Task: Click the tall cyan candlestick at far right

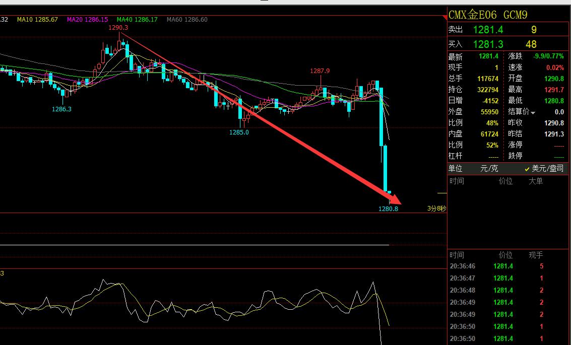Action: [x=385, y=168]
